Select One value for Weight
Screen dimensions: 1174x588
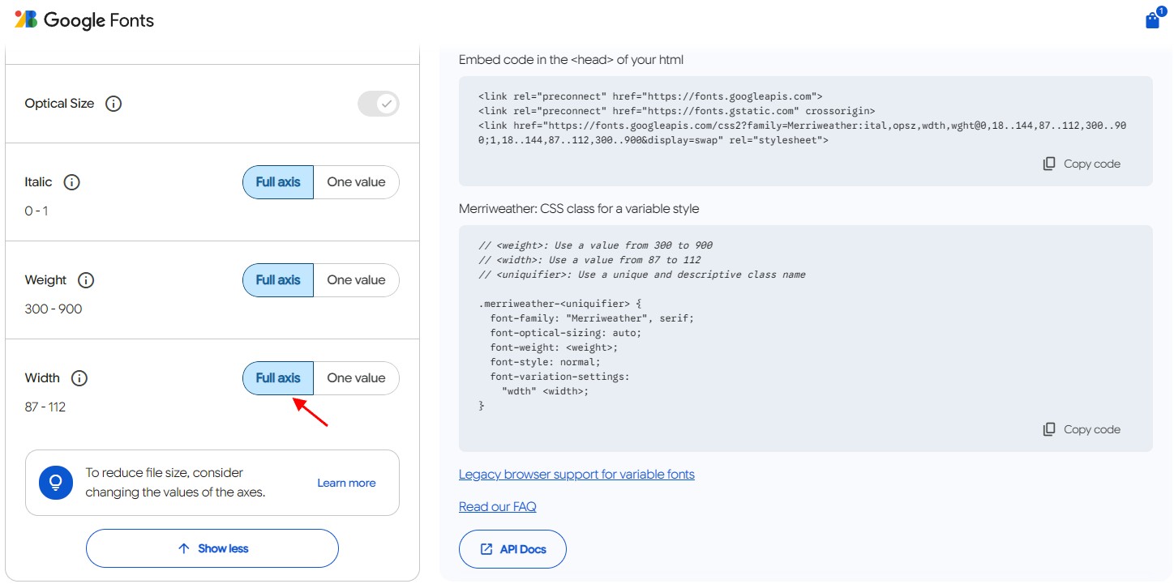coord(356,280)
